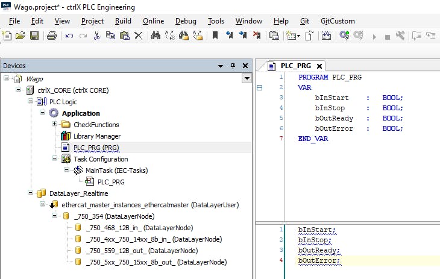Click the bInStart declaration line
The image size is (440, 279).
pyautogui.click(x=359, y=98)
